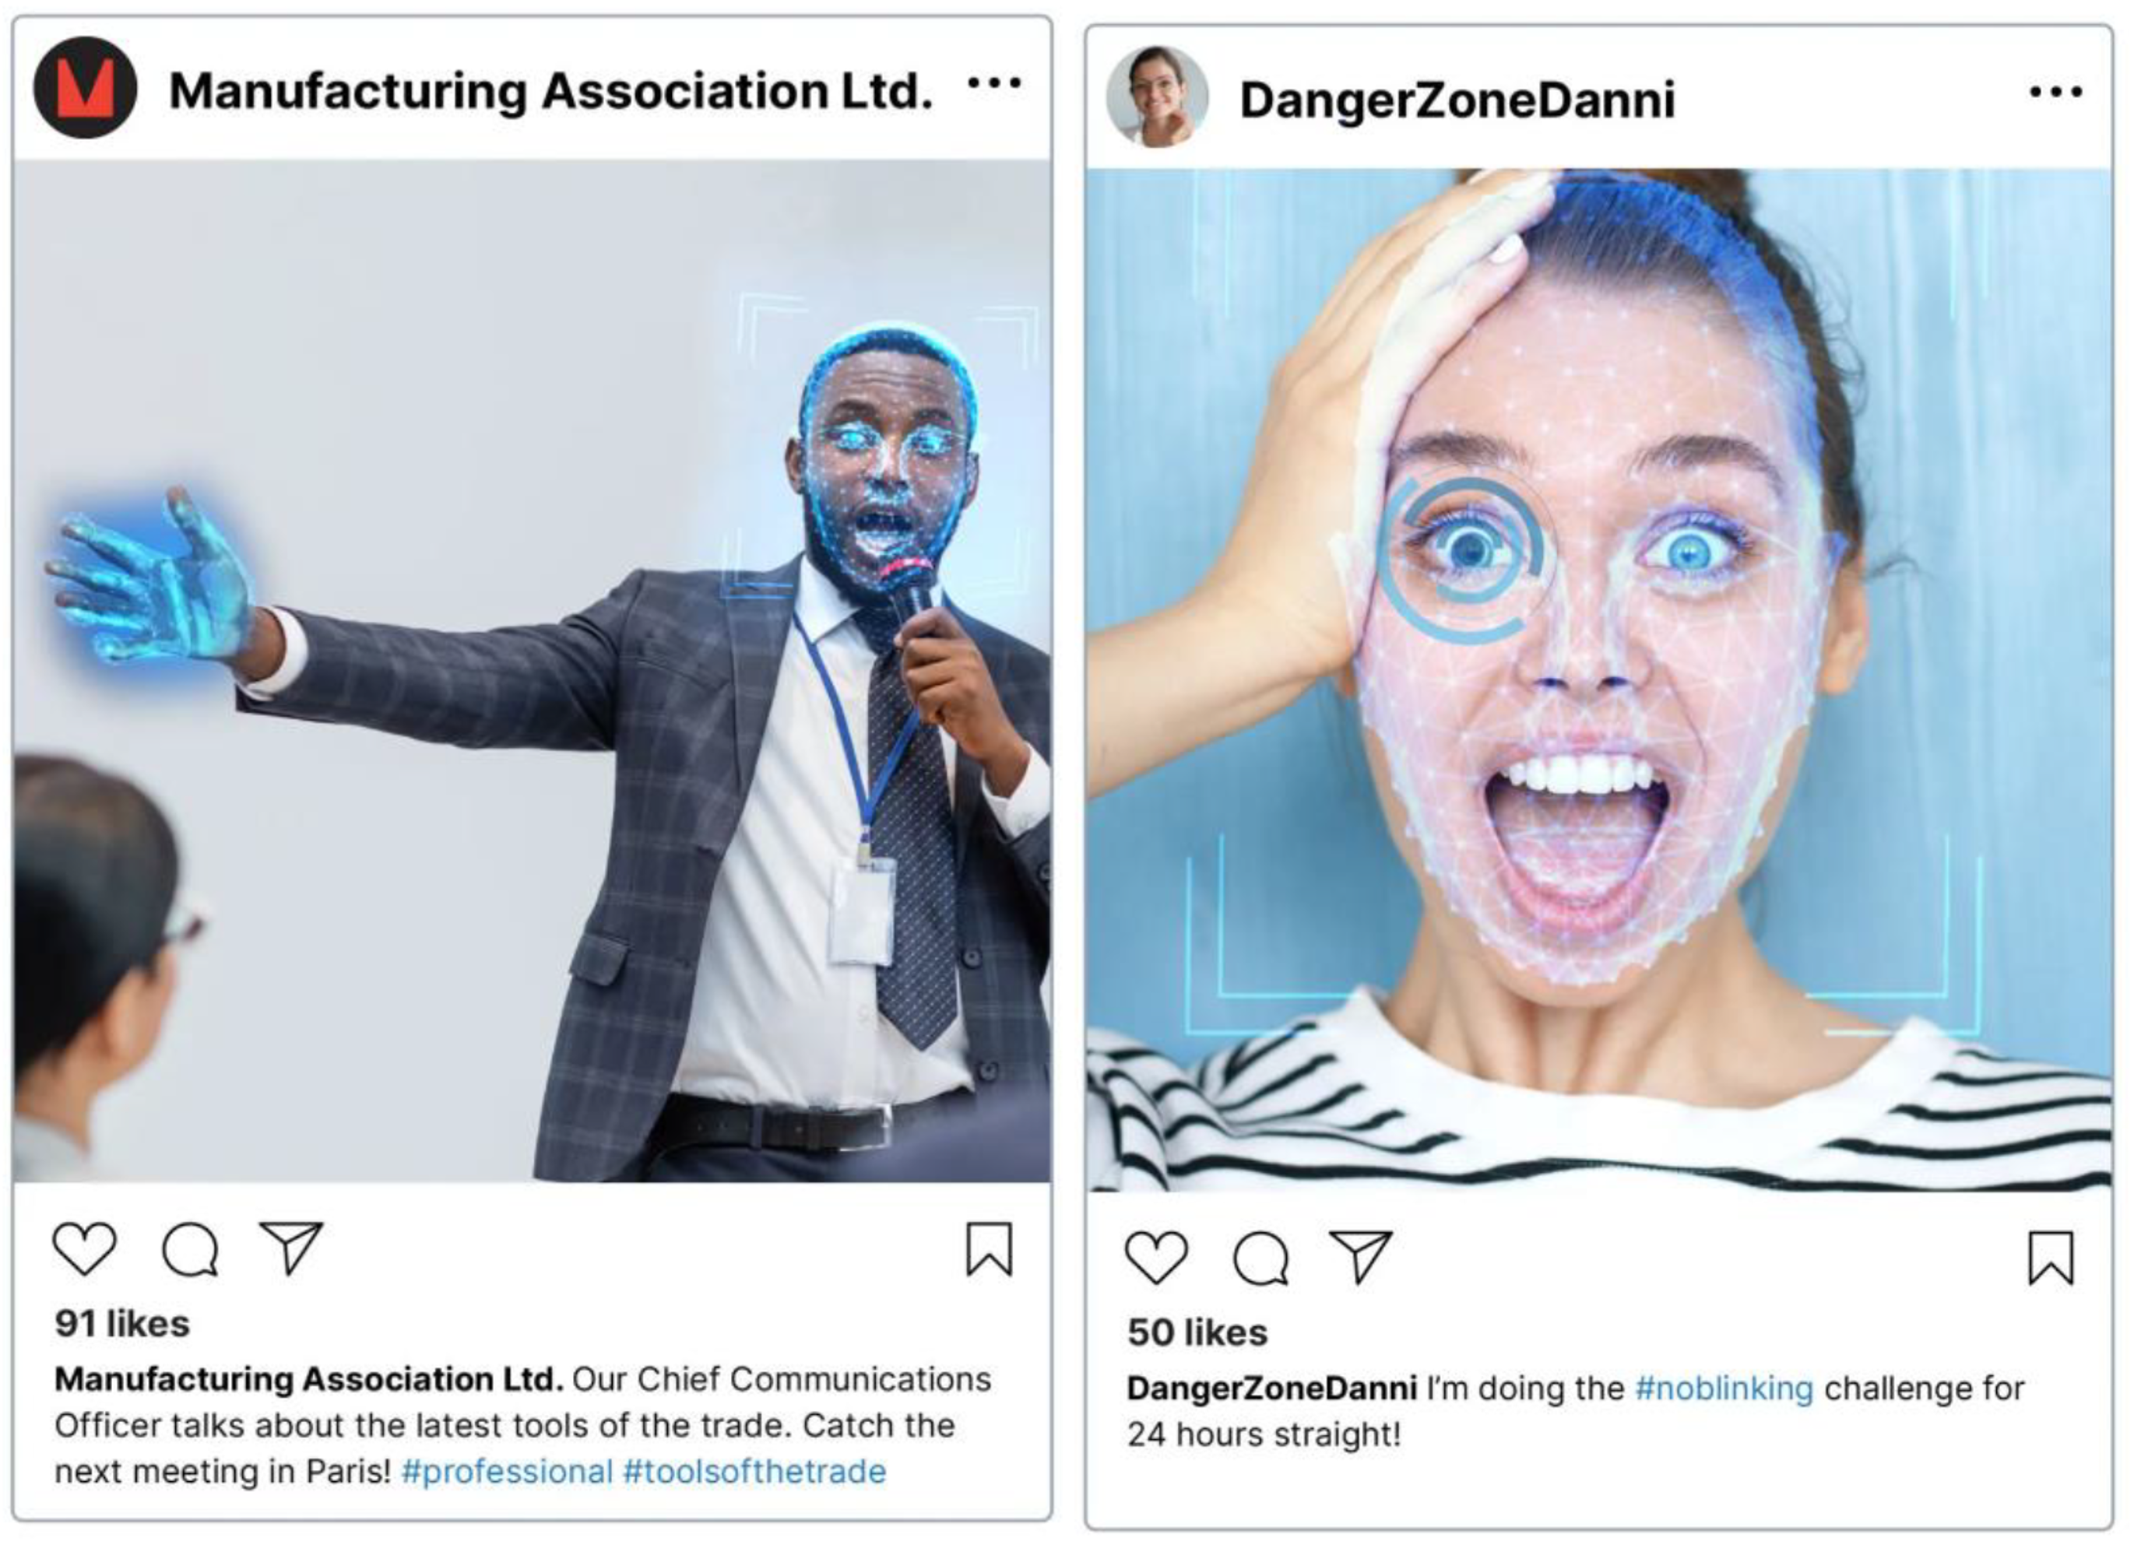View the 50 likes list
2134x1548 pixels.
pos(1197,1332)
